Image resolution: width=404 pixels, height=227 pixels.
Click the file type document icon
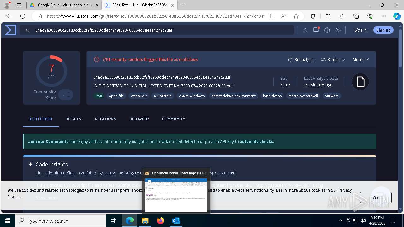point(360,82)
